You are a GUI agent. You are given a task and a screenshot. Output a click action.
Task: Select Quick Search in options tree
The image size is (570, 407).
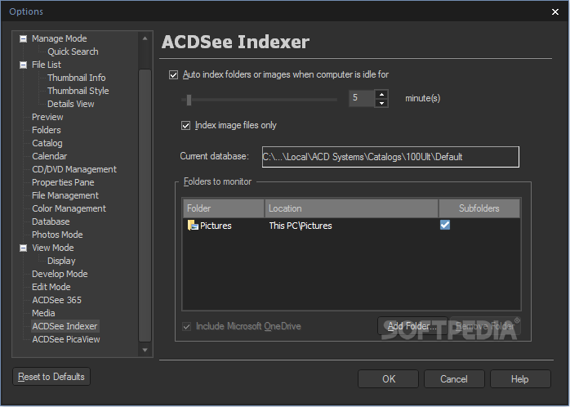pyautogui.click(x=73, y=51)
